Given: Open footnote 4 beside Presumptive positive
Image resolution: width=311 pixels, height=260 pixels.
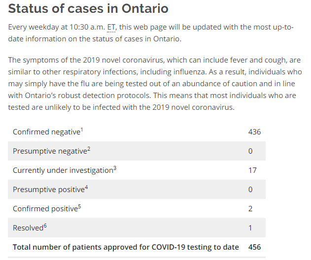Looking at the screenshot, I should [x=86, y=188].
